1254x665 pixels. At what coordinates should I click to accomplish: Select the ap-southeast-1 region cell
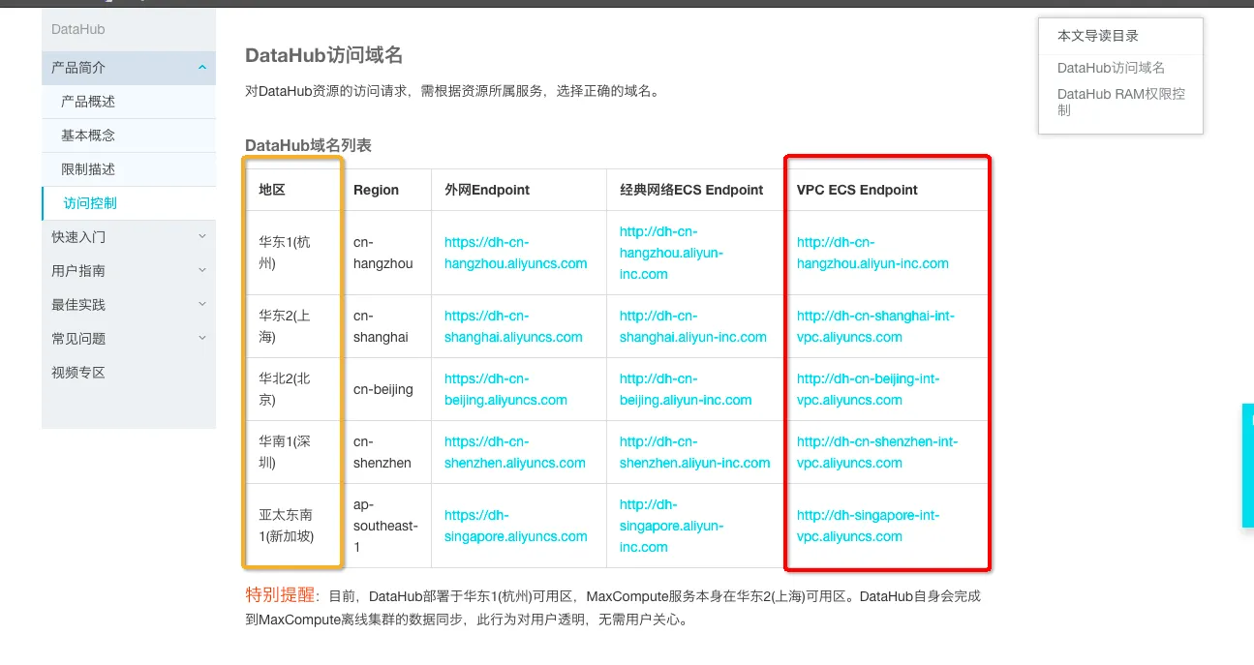[385, 526]
